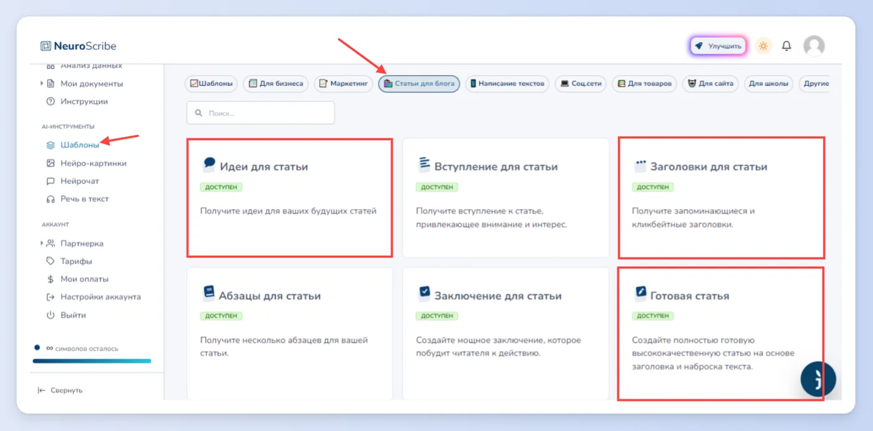The width and height of the screenshot is (873, 431).
Task: Open the Идеи для статьи template
Action: [290, 197]
